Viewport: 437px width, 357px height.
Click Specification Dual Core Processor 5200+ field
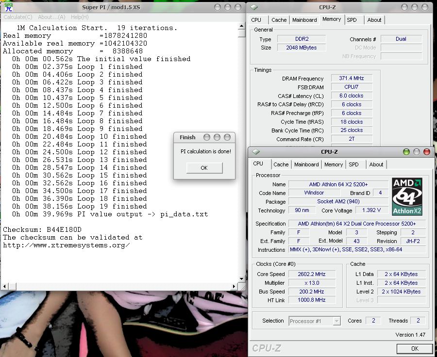(357, 224)
